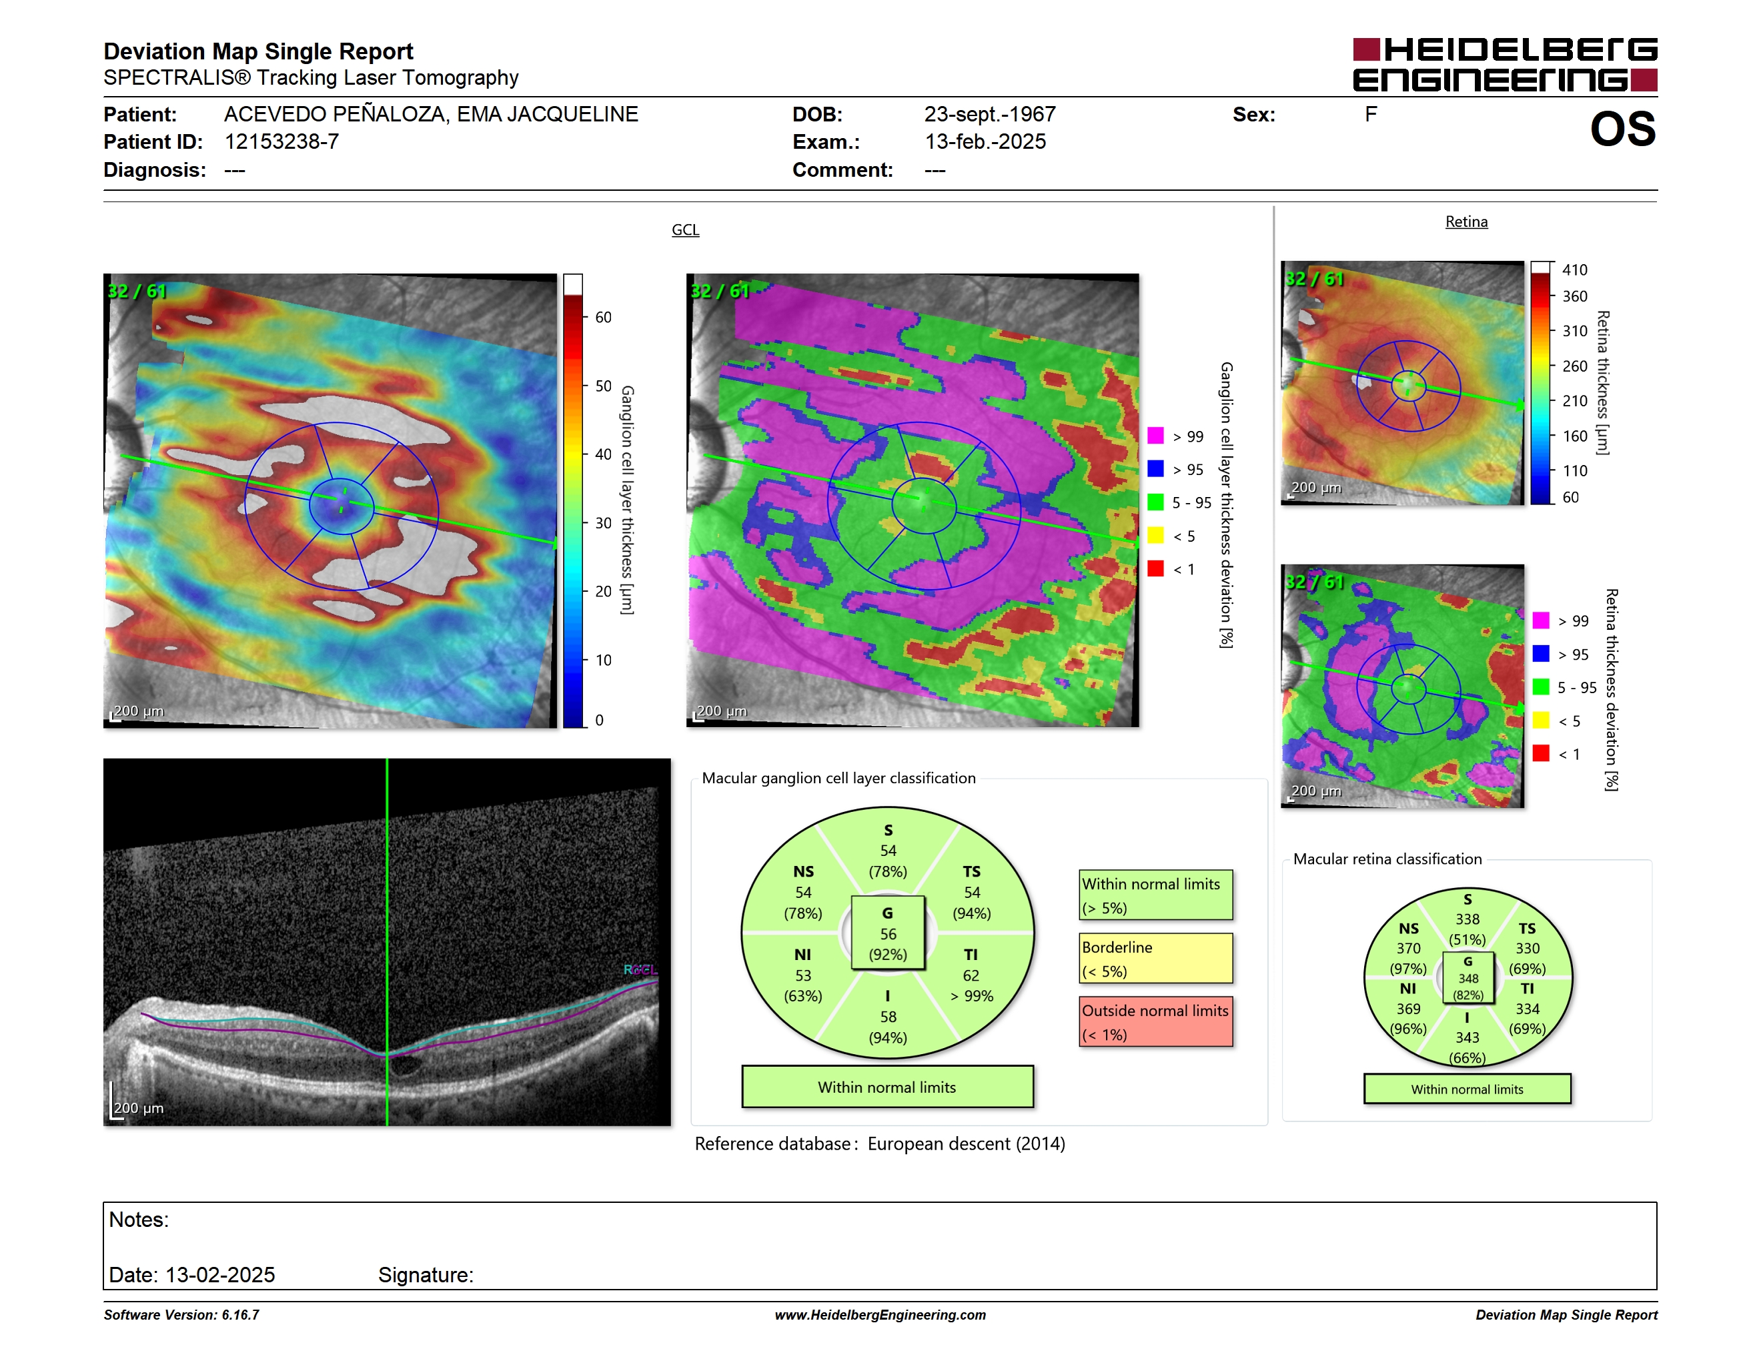The height and width of the screenshot is (1361, 1761).
Task: Click the Date 13-02-2025 entry
Action: (192, 1275)
